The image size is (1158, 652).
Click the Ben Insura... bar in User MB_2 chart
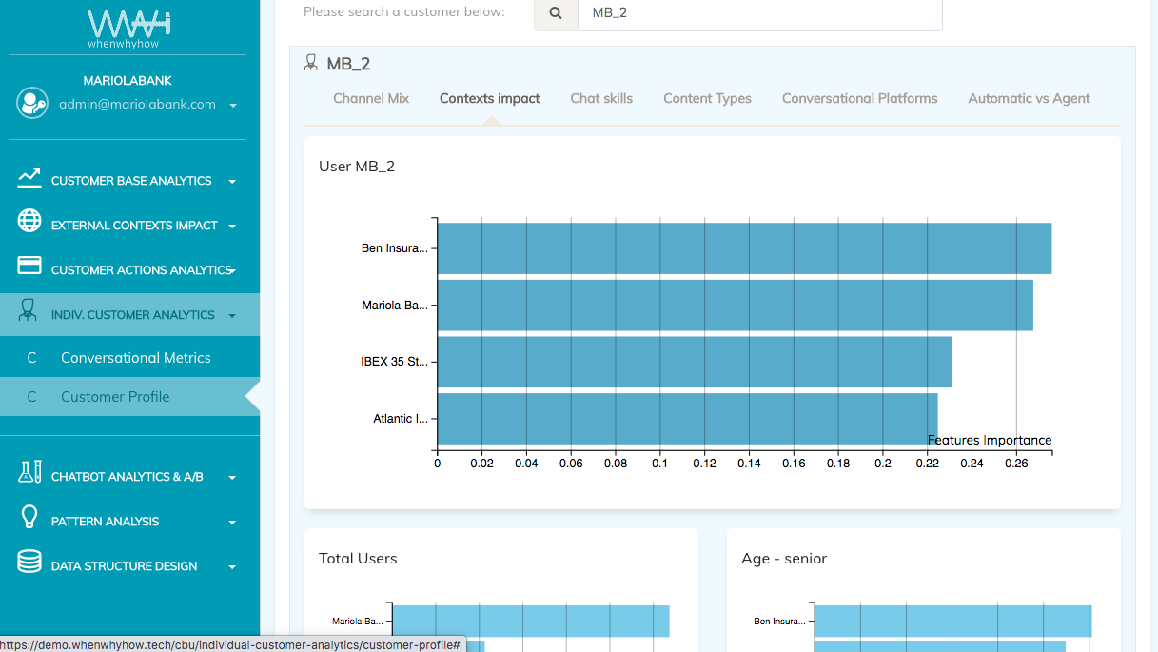coord(744,248)
